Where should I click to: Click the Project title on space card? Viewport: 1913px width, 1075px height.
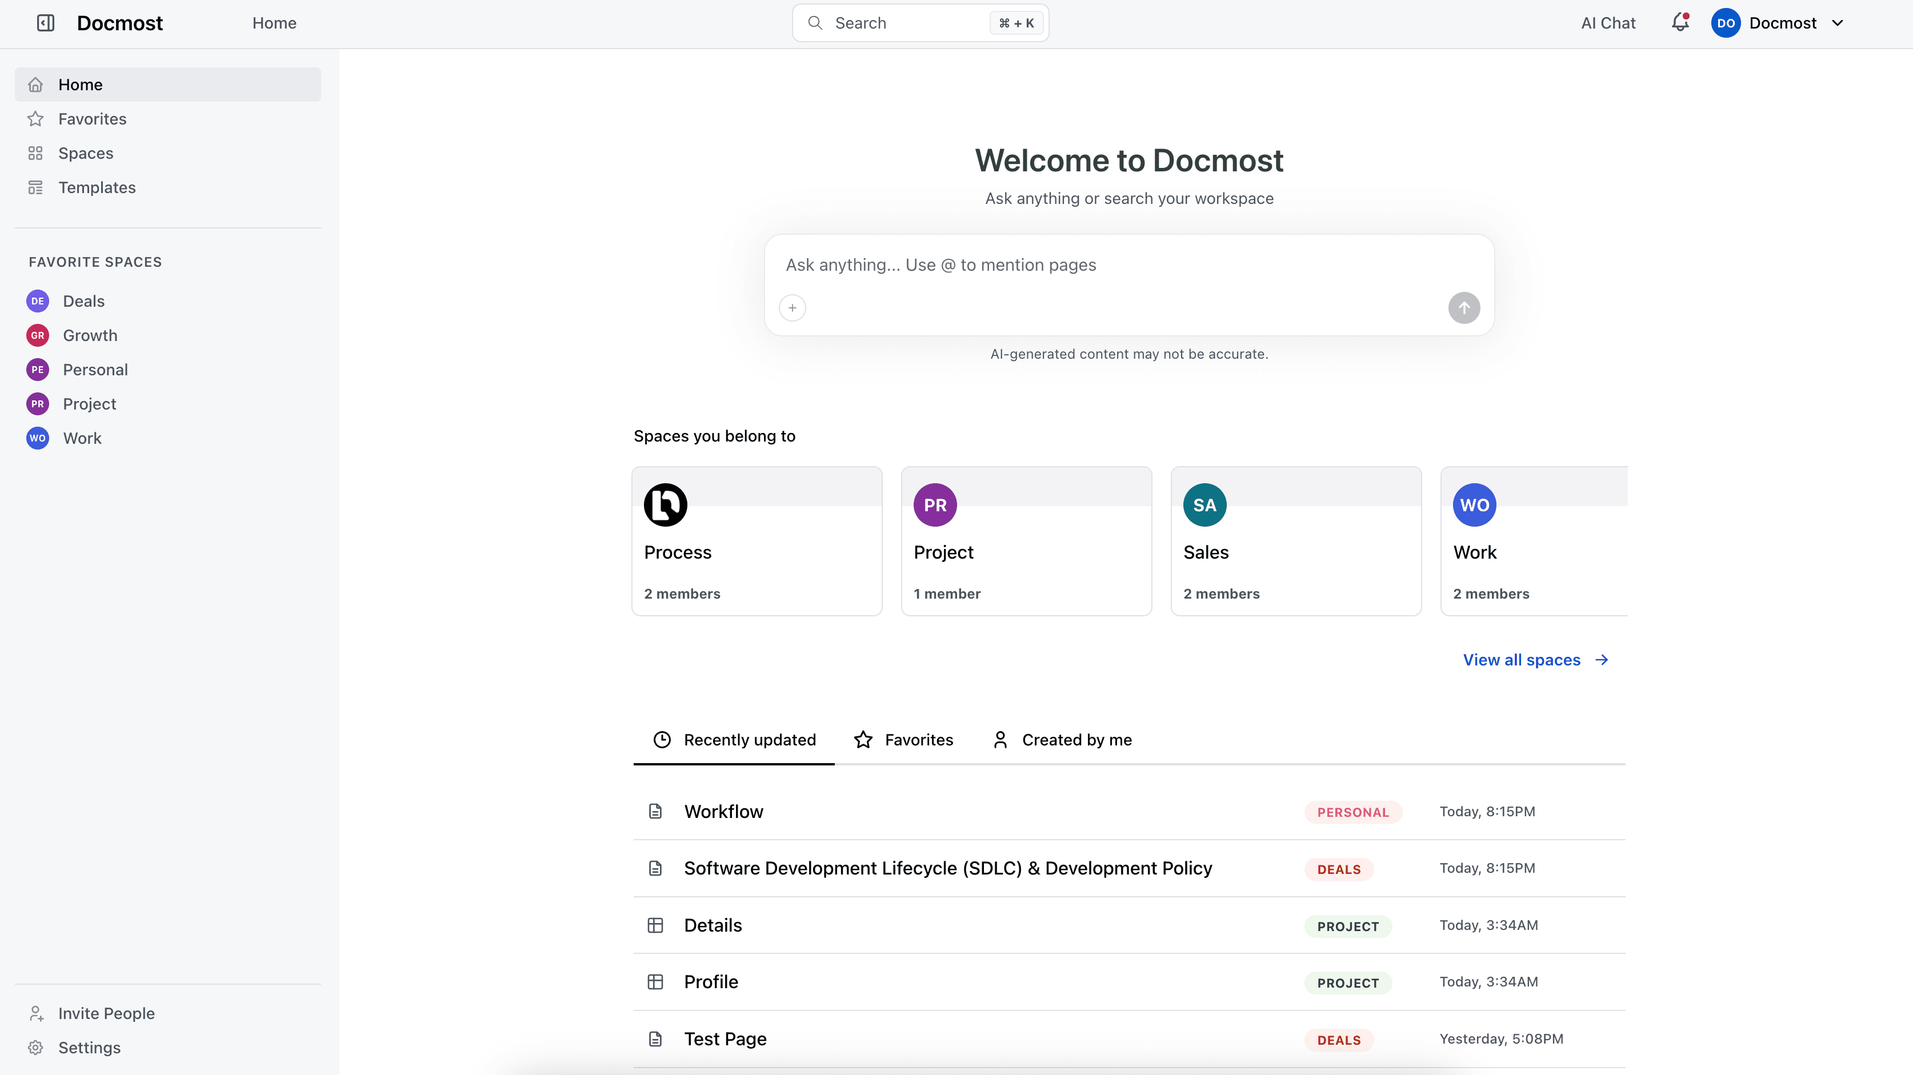tap(943, 552)
